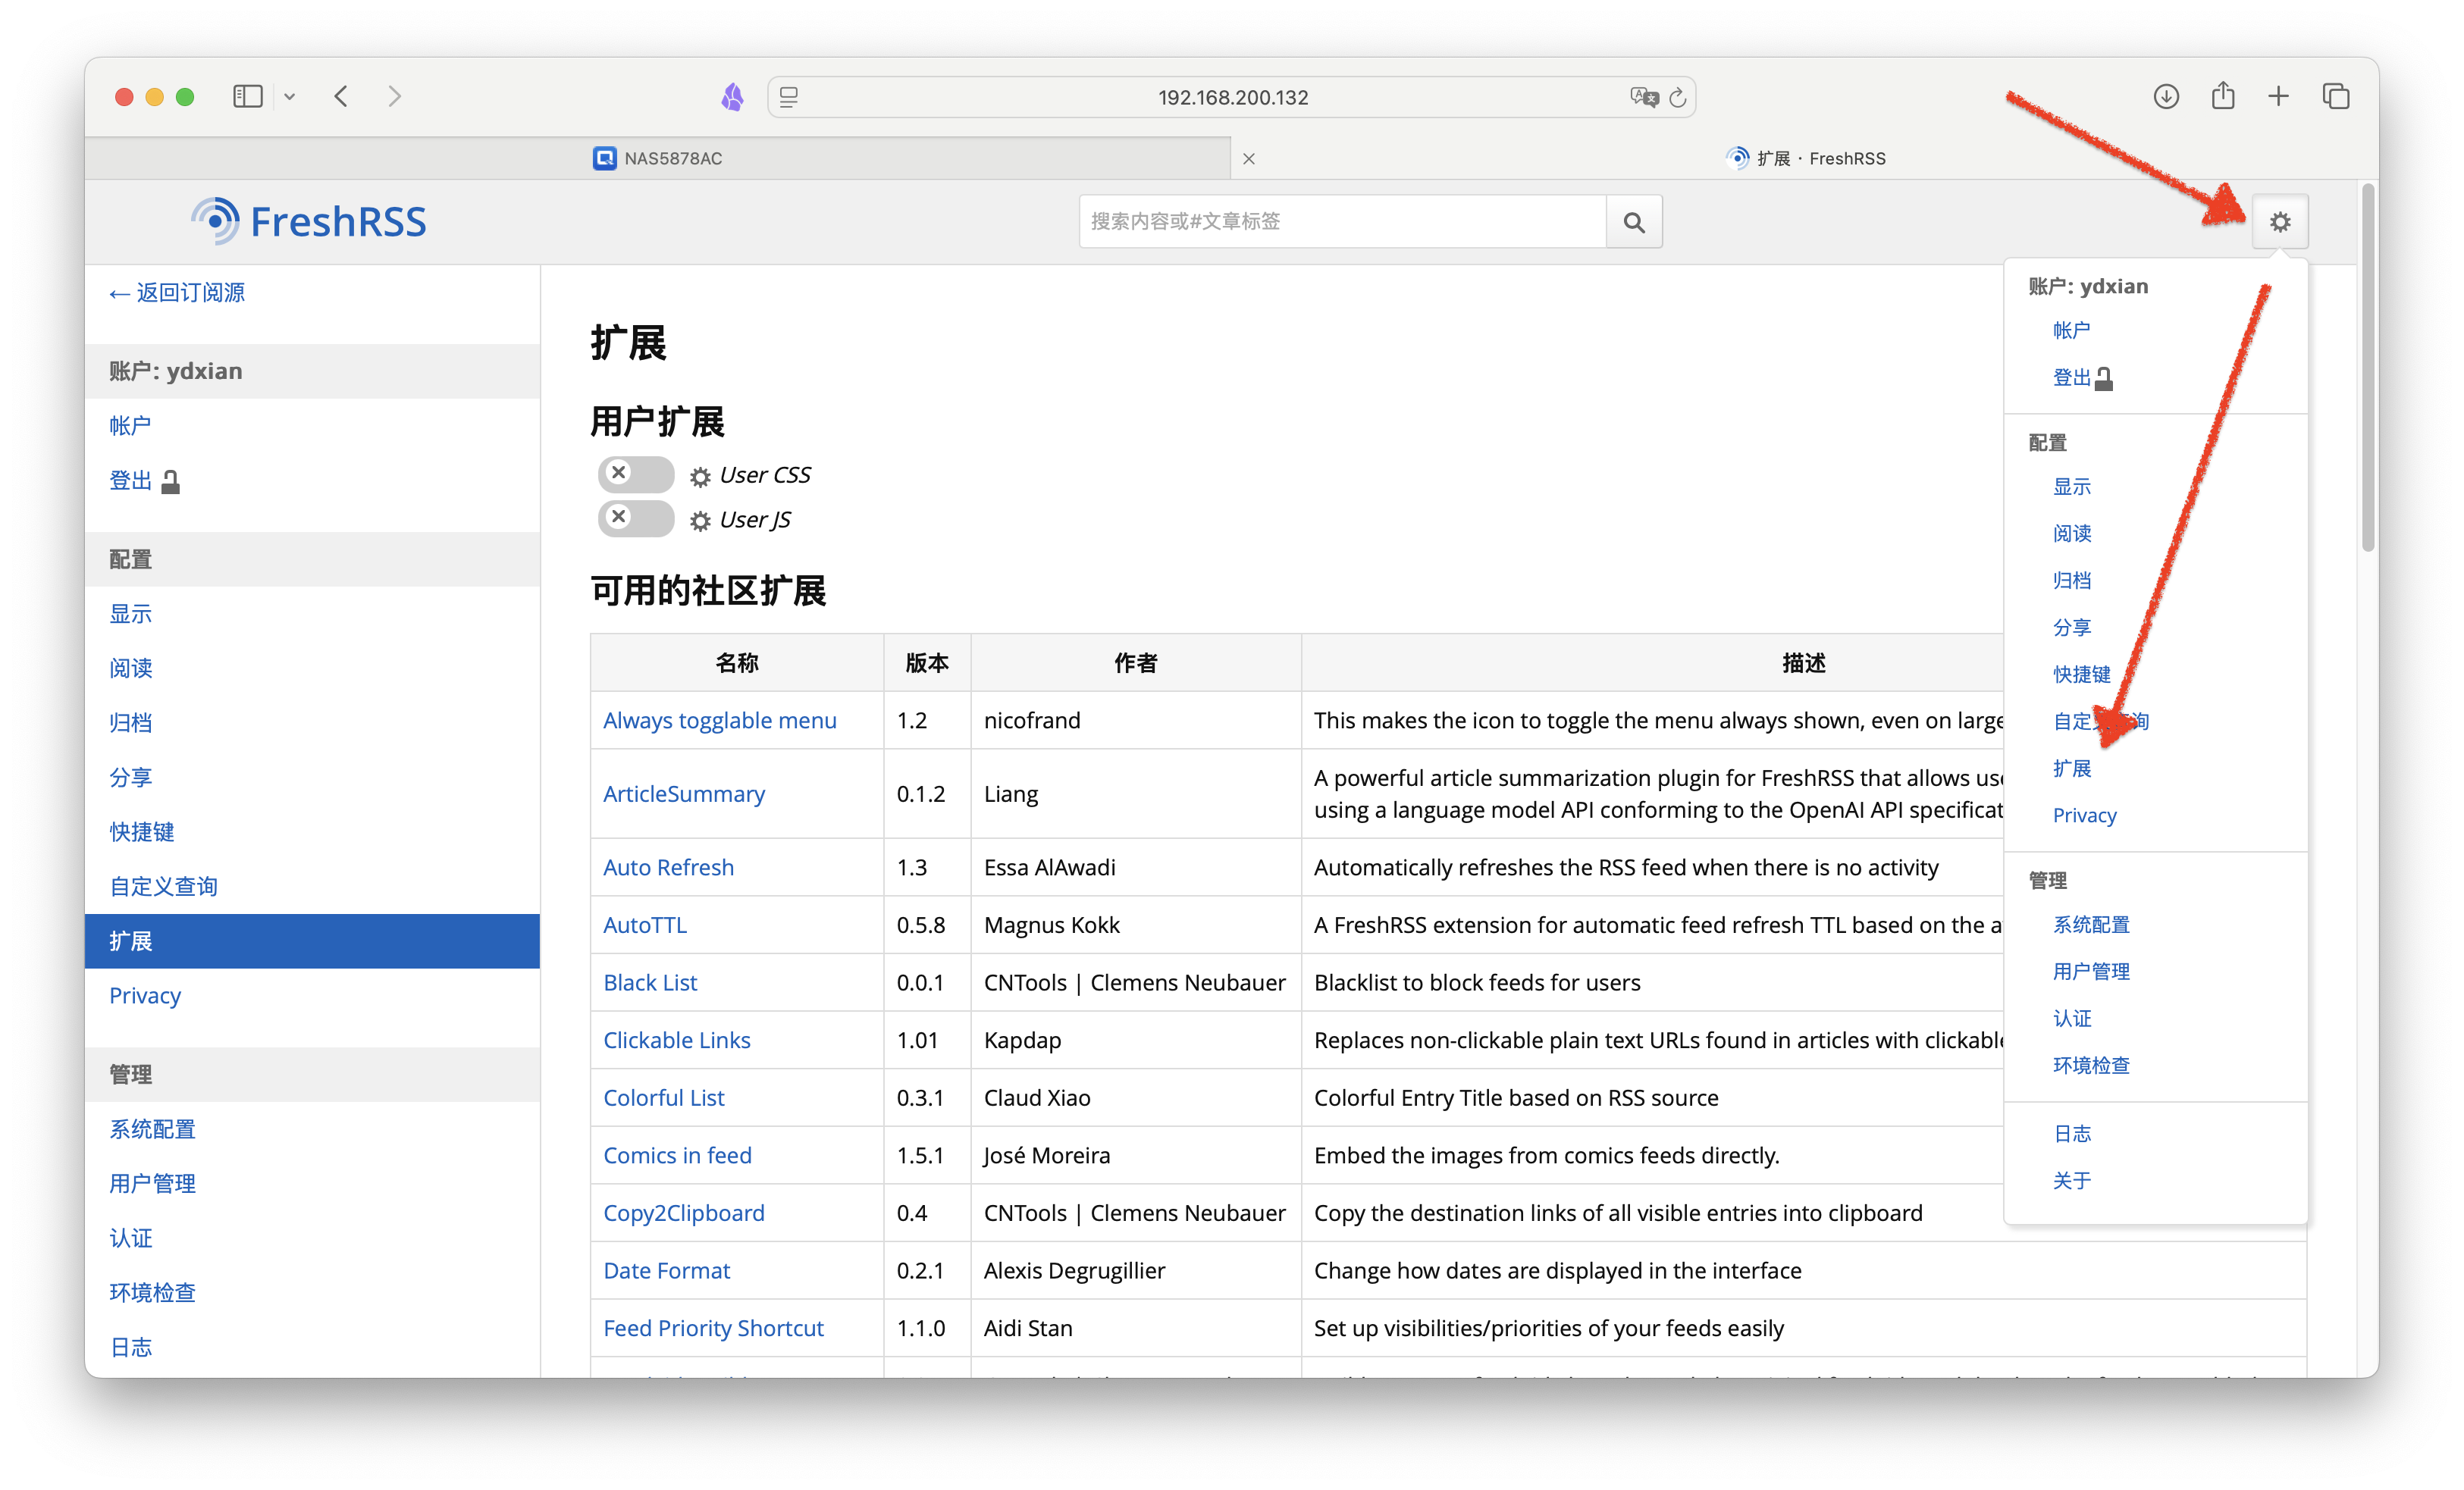Choose Privacy in gear dropdown menu

pyautogui.click(x=2084, y=815)
